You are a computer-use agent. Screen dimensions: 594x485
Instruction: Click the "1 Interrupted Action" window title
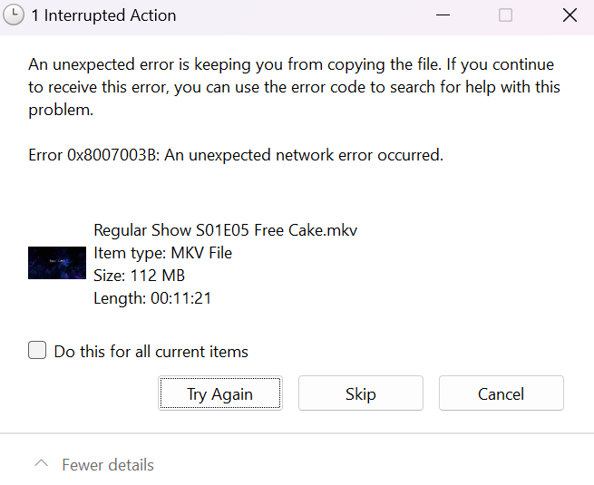(103, 15)
